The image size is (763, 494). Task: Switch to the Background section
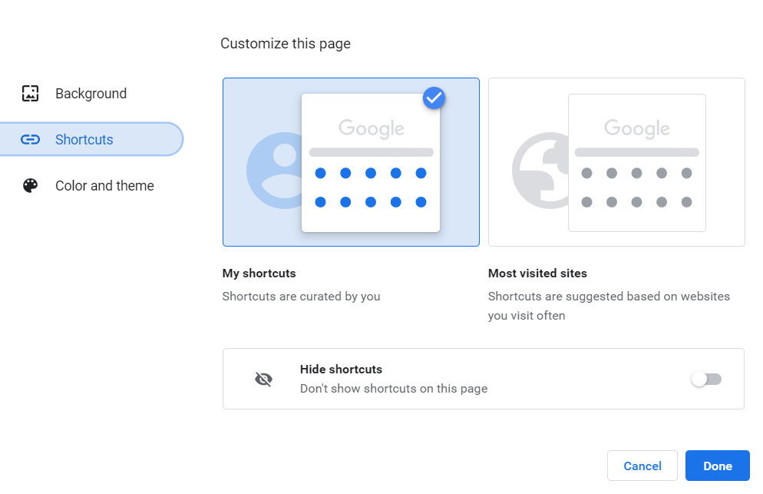91,93
